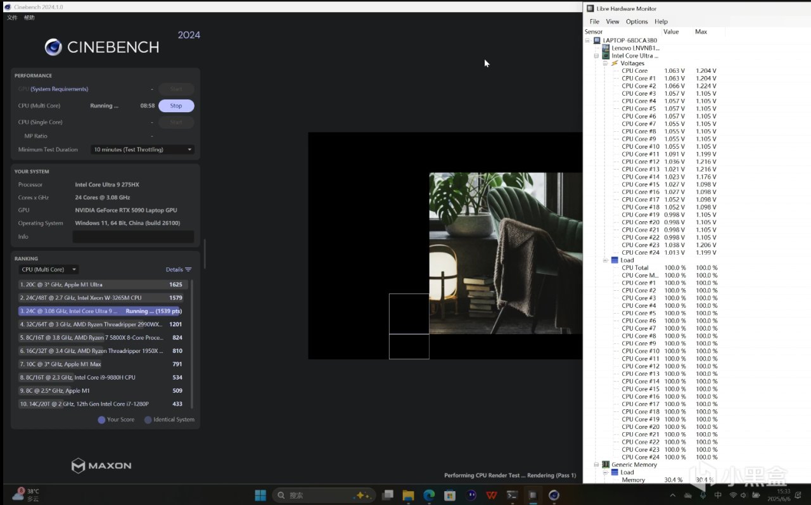Switch to Libre Hardware Monitor via its taskbar icon
The height and width of the screenshot is (505, 811).
point(533,495)
